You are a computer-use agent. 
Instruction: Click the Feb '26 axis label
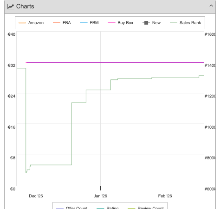(165, 196)
